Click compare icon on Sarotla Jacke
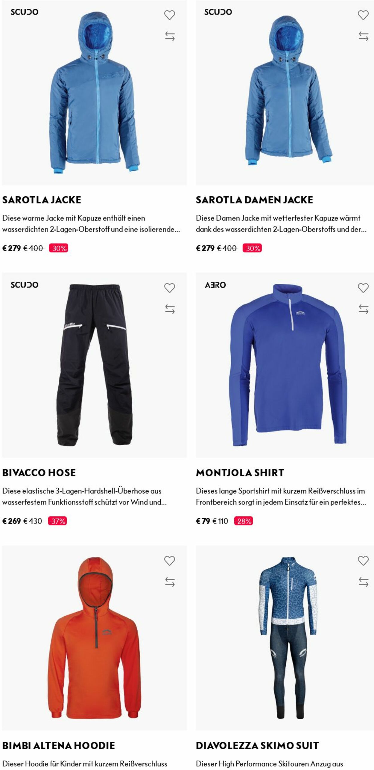 point(170,36)
